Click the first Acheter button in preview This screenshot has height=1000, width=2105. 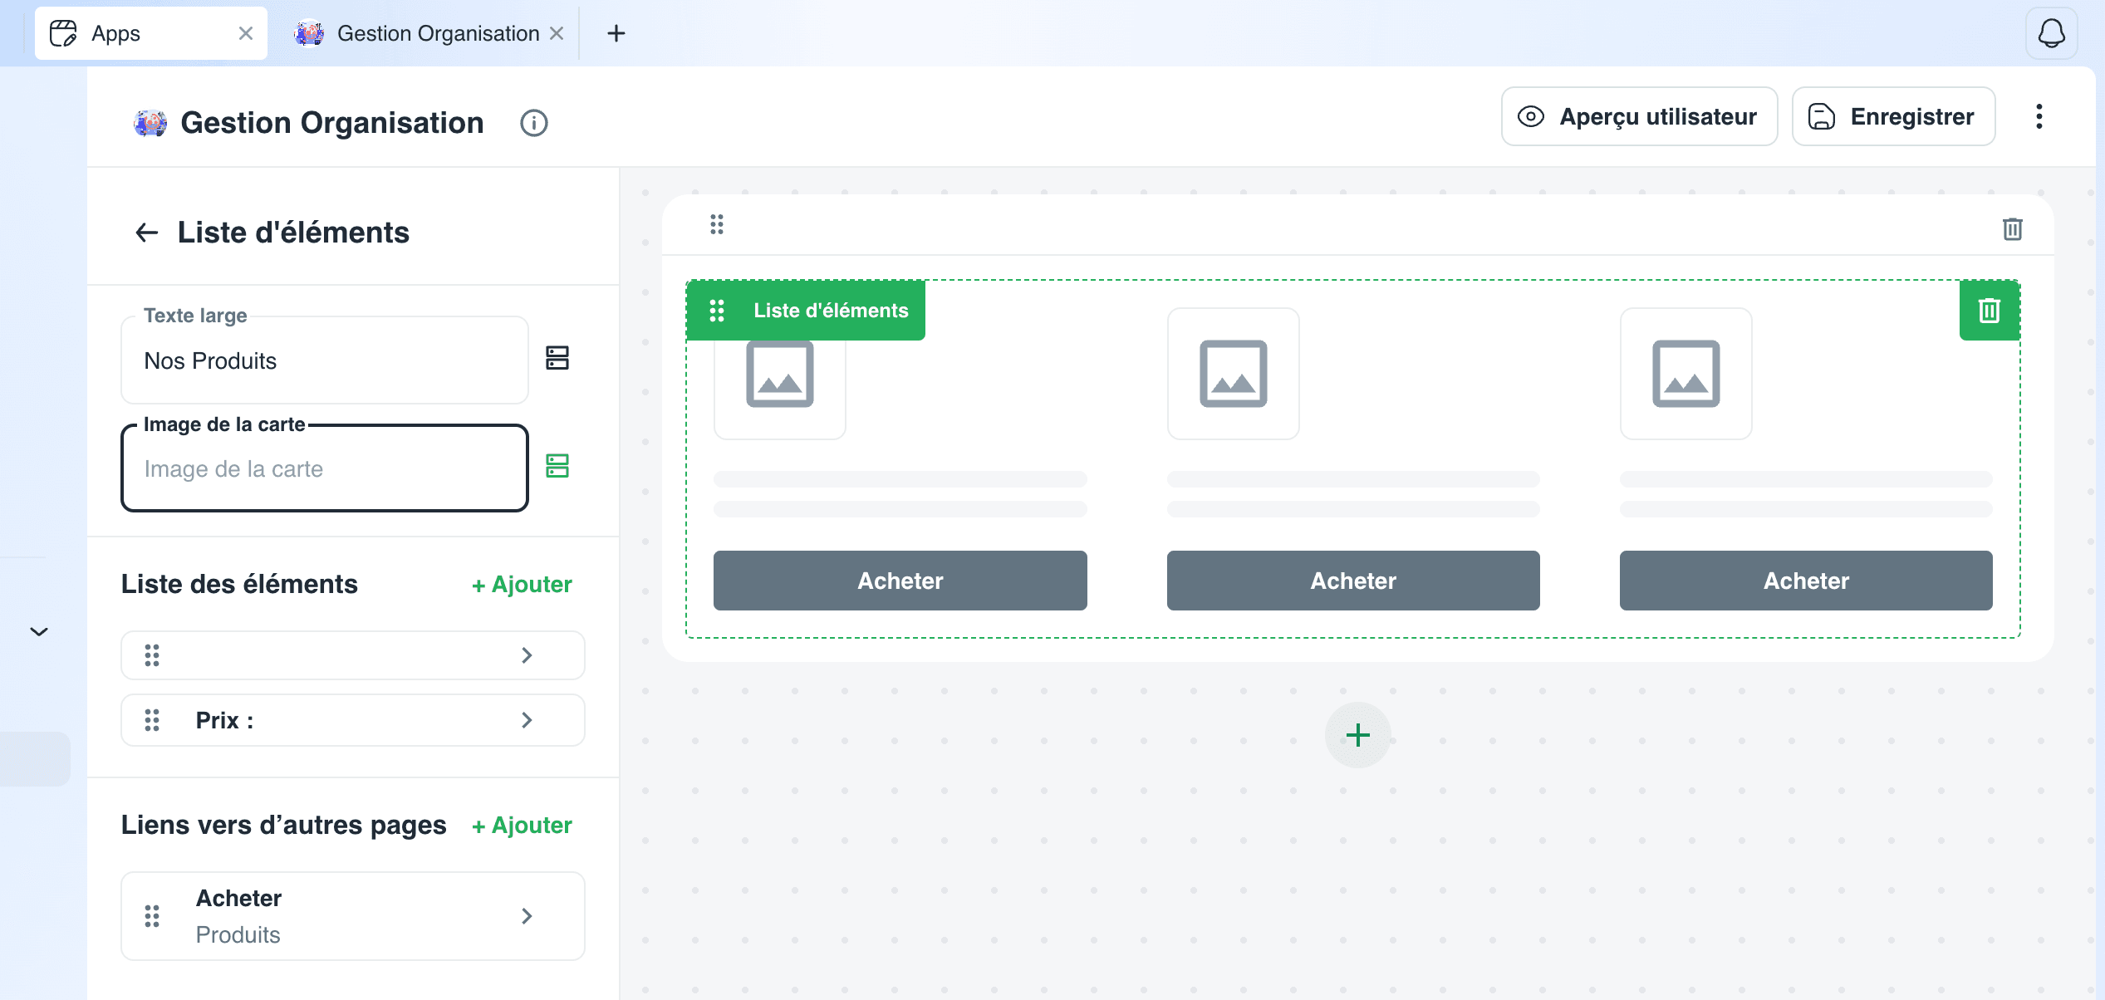click(900, 581)
